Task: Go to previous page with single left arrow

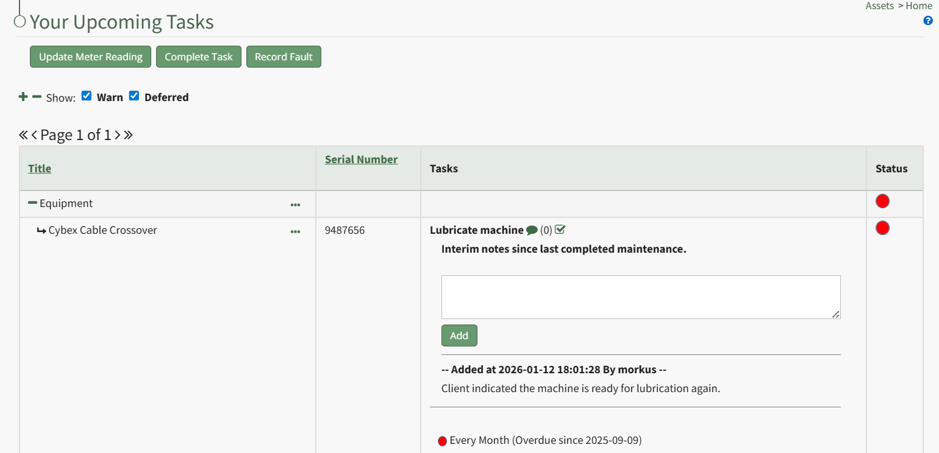Action: 35,135
